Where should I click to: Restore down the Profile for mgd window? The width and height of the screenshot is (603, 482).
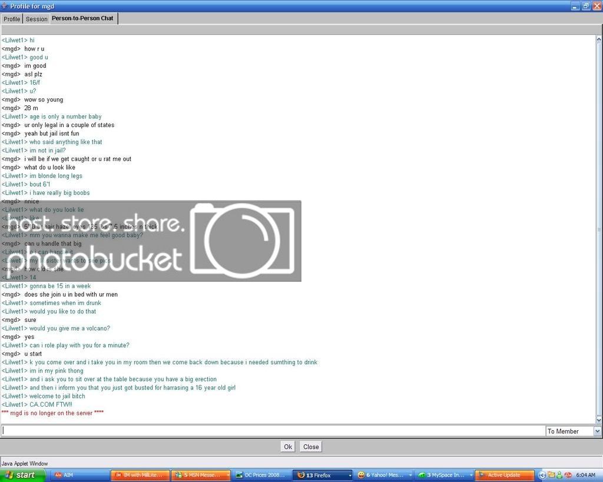586,6
